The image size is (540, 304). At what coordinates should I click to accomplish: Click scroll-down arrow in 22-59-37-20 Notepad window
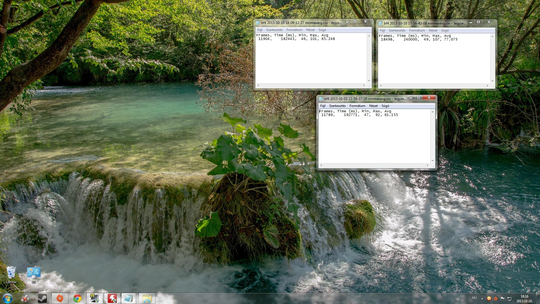[x=433, y=160]
